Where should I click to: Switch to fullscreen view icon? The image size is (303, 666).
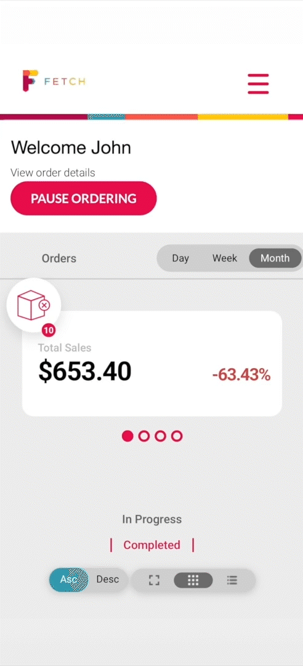coord(154,580)
